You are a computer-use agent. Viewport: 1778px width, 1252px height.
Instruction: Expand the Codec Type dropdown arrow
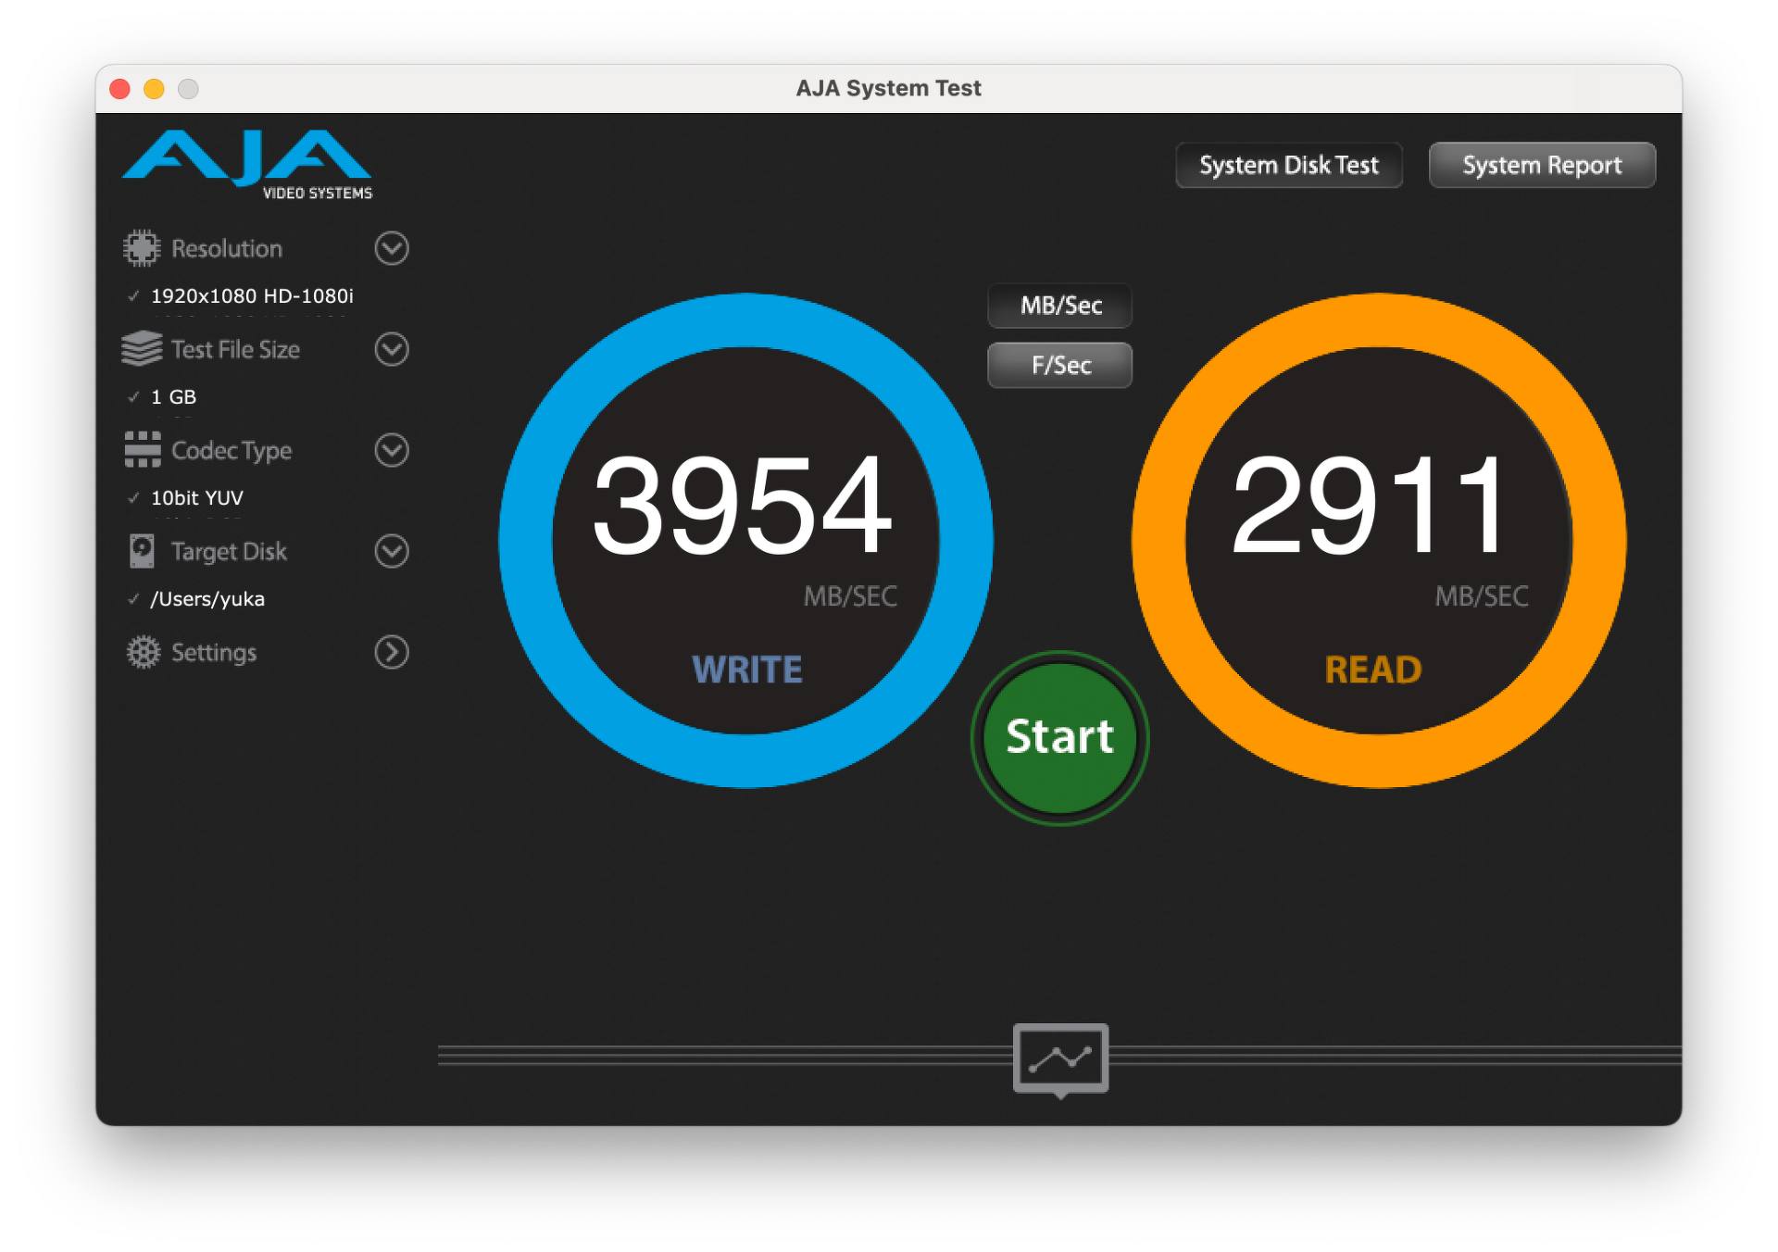point(392,450)
